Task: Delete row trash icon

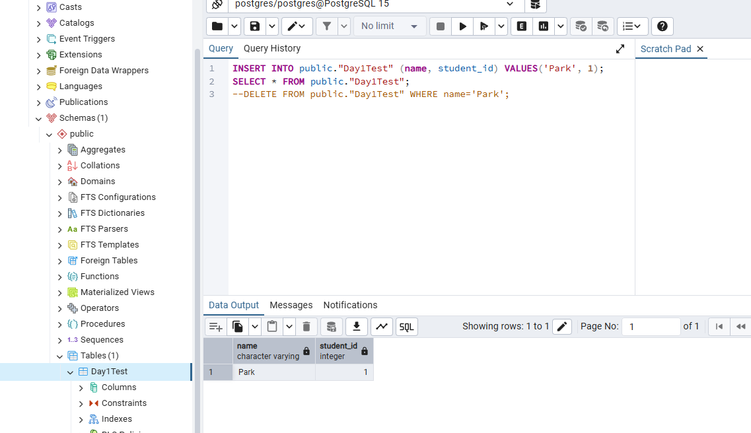Action: (x=306, y=327)
